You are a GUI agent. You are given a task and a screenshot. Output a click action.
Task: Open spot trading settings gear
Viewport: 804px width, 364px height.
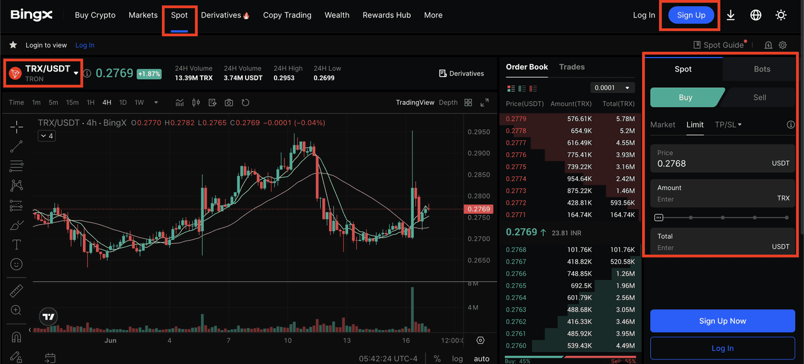[783, 45]
